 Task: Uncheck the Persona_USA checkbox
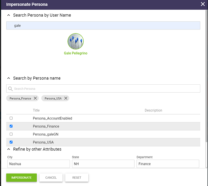[11, 142]
